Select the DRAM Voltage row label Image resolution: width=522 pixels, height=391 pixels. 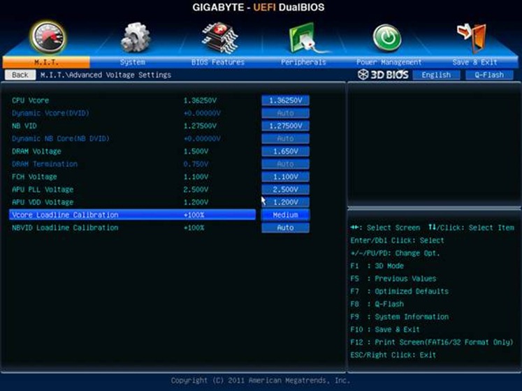(x=36, y=152)
